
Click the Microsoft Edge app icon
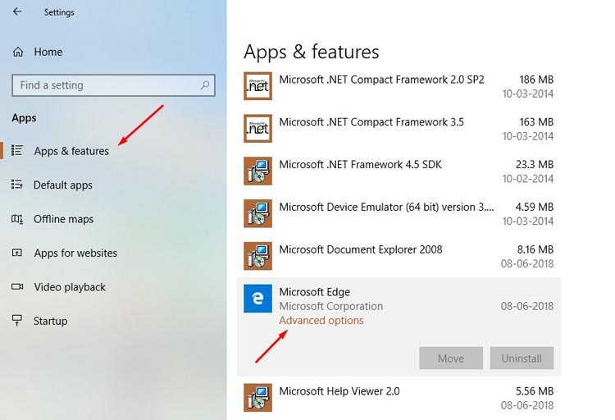coord(257,299)
